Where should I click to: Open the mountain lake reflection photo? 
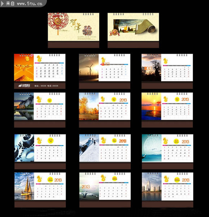click(24, 106)
